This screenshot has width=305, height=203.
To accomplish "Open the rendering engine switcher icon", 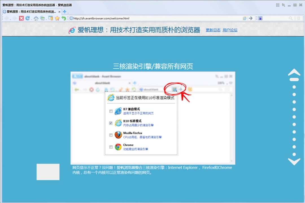I will point(245,18).
